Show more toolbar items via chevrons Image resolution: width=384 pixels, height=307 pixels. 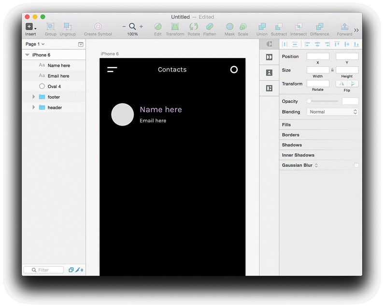pos(356,30)
